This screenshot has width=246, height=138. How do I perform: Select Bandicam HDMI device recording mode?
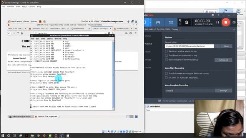click(171, 22)
